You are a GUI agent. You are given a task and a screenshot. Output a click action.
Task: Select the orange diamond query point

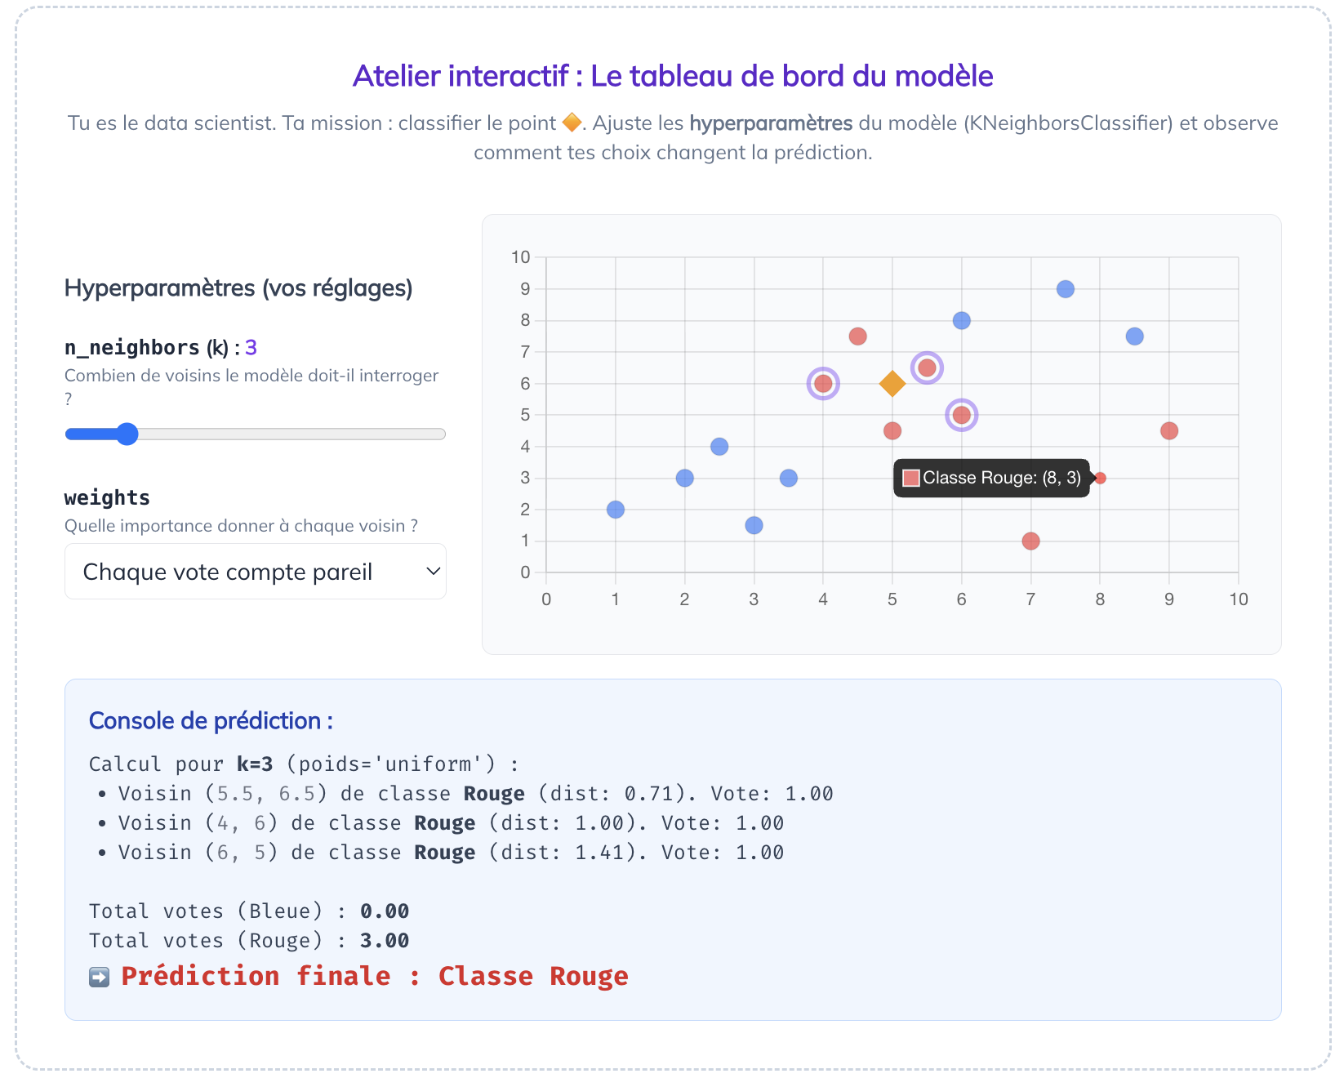coord(892,382)
